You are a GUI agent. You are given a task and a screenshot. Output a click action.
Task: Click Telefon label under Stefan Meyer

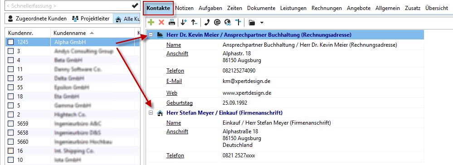[175, 155]
